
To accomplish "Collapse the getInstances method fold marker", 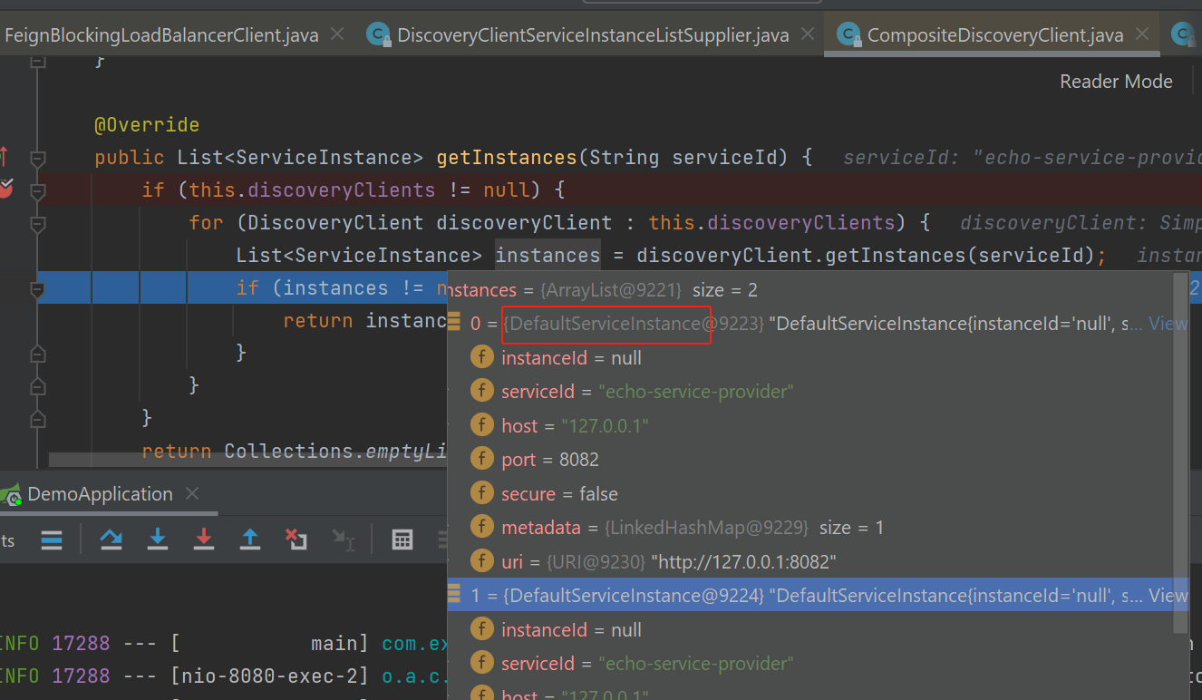I will tap(37, 158).
